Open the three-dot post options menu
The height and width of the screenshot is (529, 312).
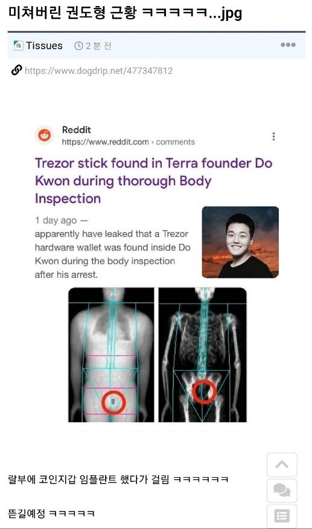click(x=288, y=45)
